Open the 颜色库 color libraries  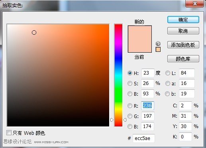click(183, 59)
